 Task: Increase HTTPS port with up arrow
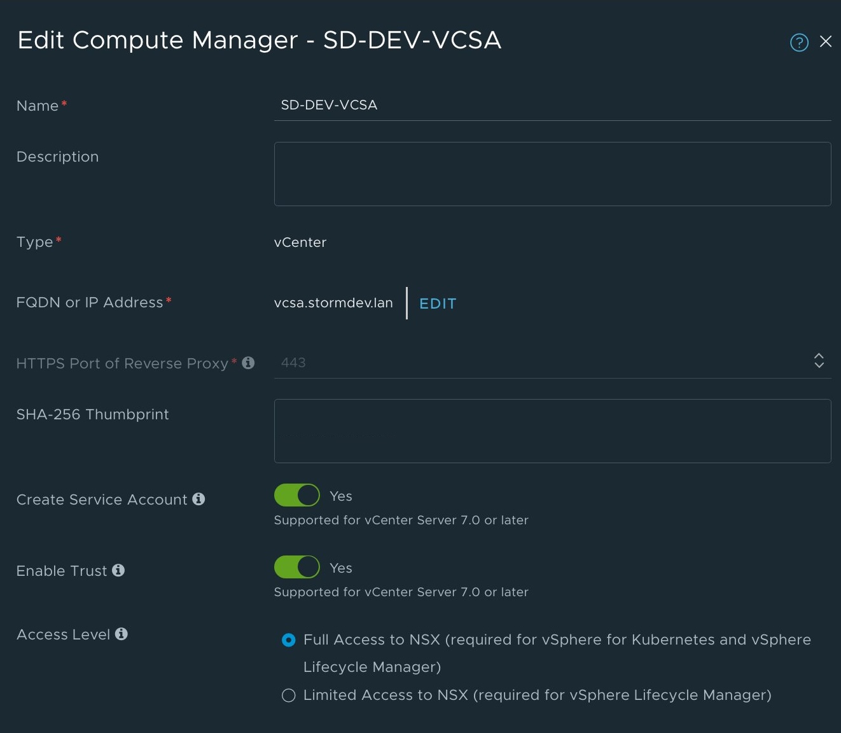coord(819,356)
